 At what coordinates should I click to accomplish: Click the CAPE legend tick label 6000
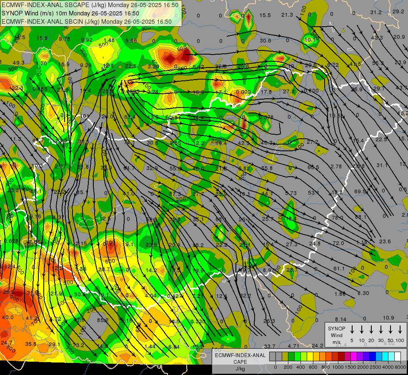click(x=400, y=367)
